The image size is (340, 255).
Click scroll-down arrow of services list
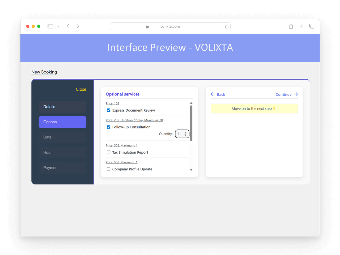coord(191,170)
